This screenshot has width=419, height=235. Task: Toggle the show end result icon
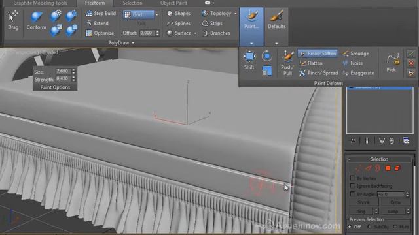(x=367, y=141)
